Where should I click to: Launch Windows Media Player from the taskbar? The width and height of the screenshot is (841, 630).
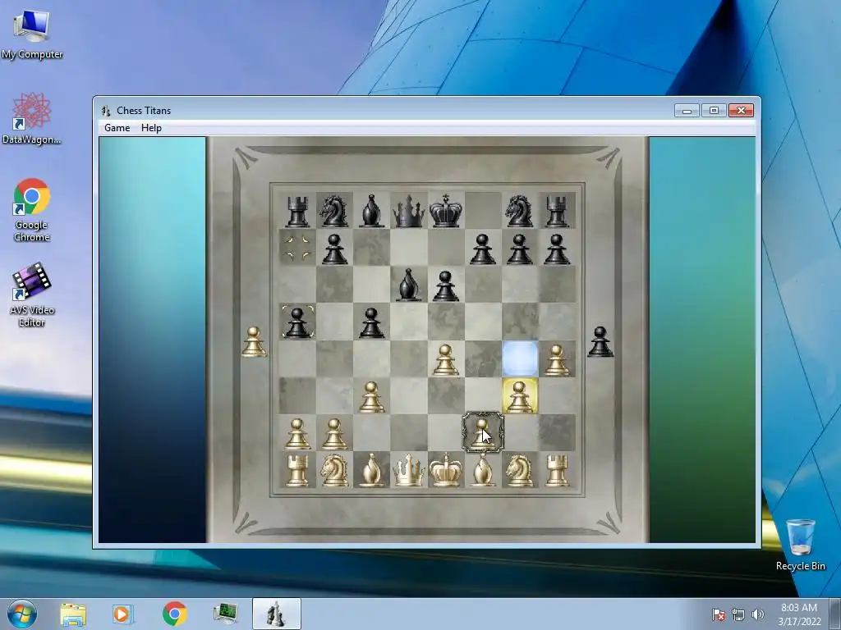(x=122, y=614)
